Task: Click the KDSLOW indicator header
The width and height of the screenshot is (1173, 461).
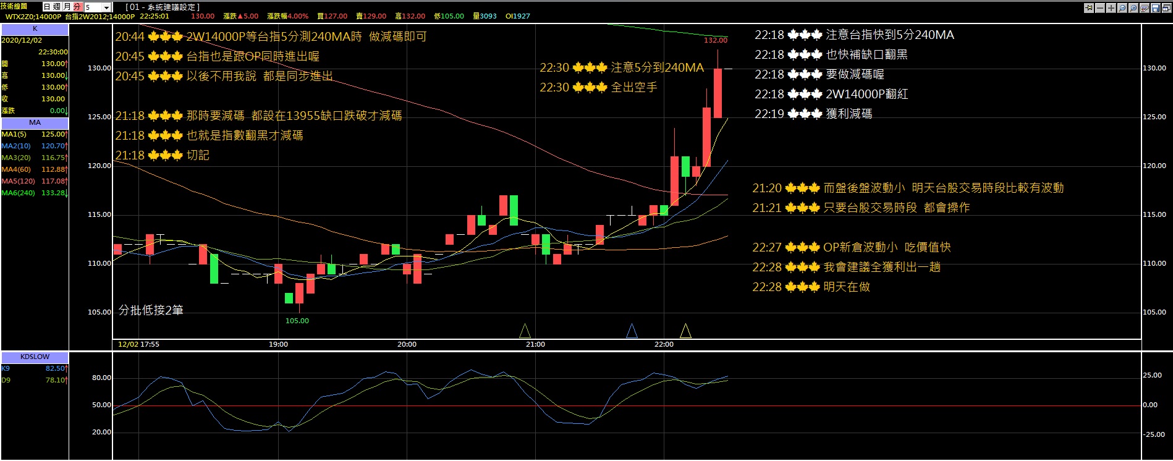Action: click(35, 357)
